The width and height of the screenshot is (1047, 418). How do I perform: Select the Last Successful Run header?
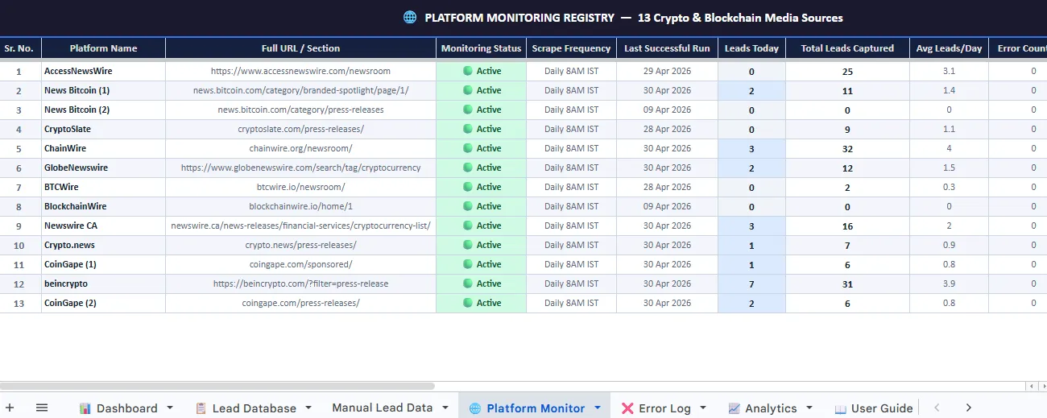point(667,48)
